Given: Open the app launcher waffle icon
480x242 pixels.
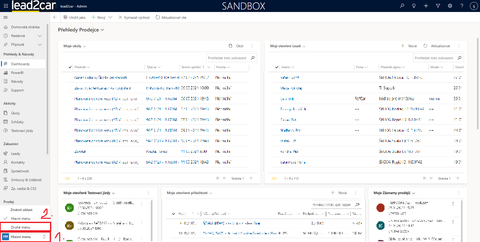Looking at the screenshot, I should [x=6, y=6].
